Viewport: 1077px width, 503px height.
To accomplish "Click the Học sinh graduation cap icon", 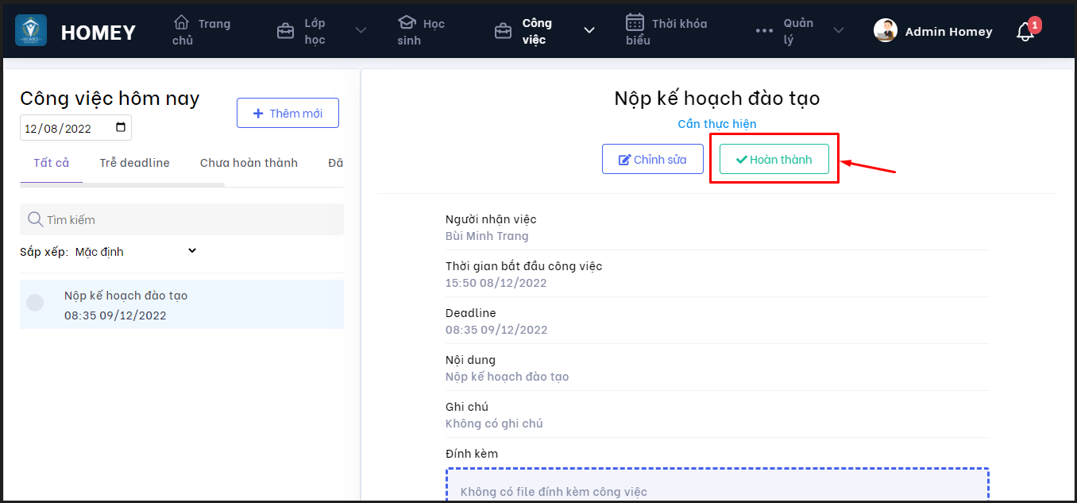I will (407, 22).
